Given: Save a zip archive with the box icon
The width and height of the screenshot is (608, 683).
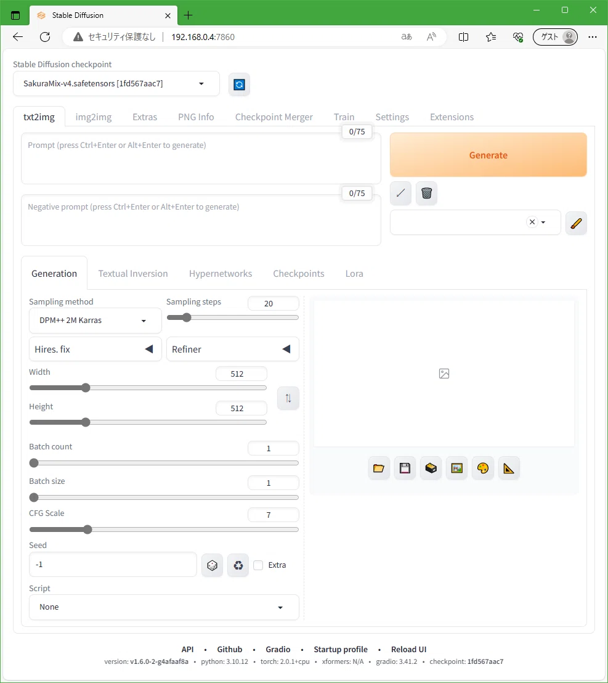Looking at the screenshot, I should [x=431, y=468].
